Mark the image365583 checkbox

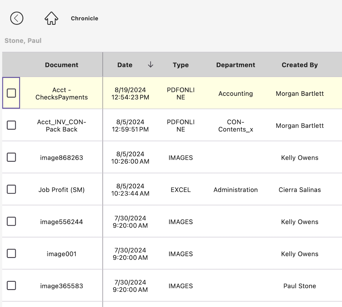(x=11, y=286)
